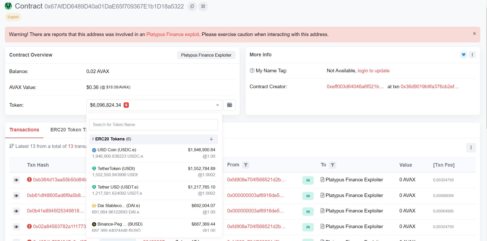
Task: Toggle the eye icon on 0xb61df48605 row
Action: (16, 196)
